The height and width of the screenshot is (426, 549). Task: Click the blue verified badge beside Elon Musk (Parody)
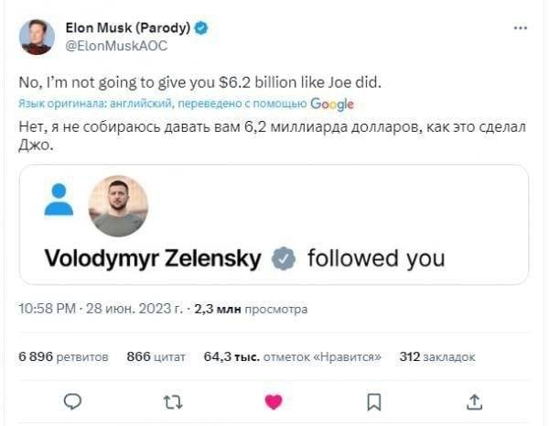click(201, 28)
